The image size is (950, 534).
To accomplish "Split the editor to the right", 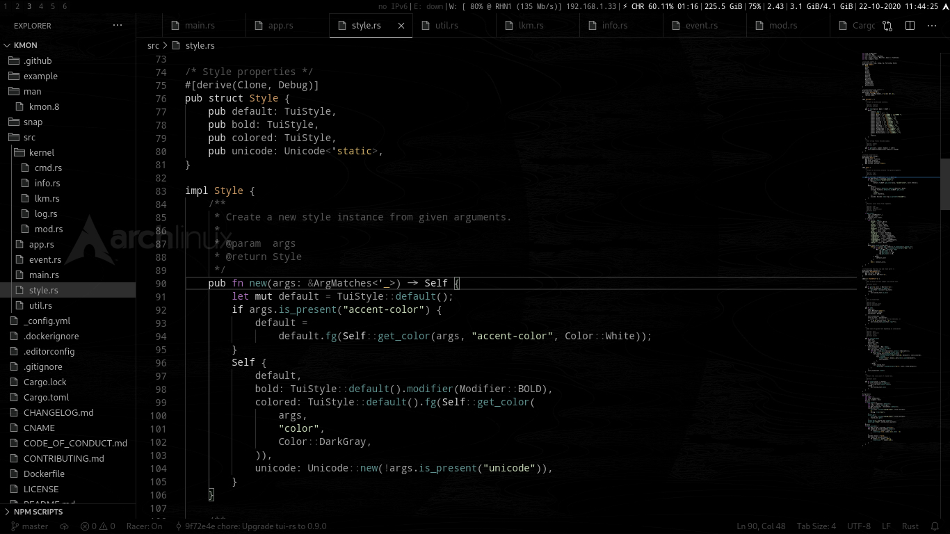I will [x=910, y=26].
